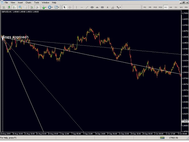189x142 pixels.
Task: Switch to M1 timeframe
Action: (x=145, y=7)
